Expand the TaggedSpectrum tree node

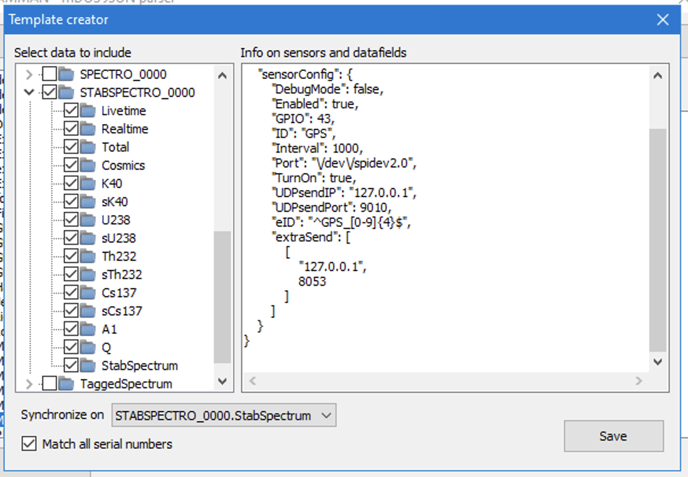(29, 384)
